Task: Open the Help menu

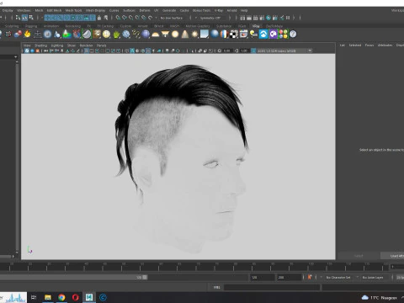Action: tap(244, 10)
